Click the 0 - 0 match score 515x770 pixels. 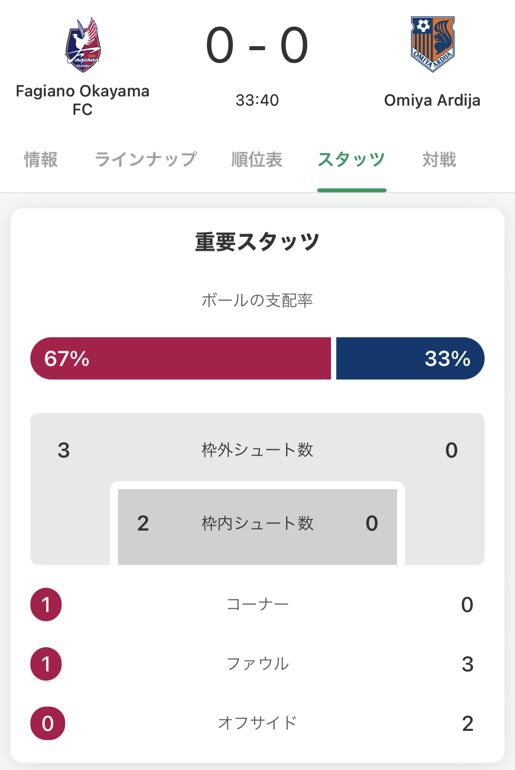257,45
